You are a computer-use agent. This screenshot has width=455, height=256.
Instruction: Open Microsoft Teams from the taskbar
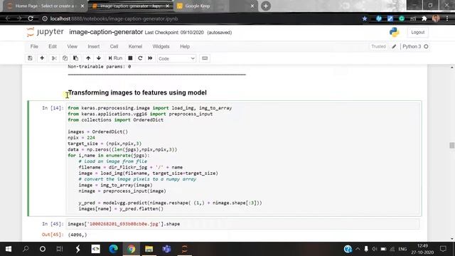click(x=166, y=249)
